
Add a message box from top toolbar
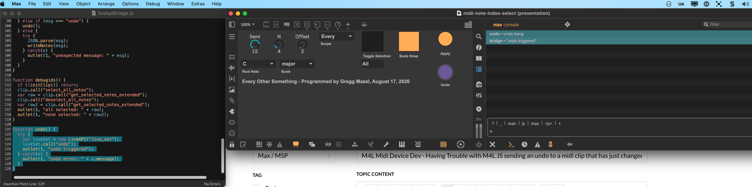(x=277, y=24)
